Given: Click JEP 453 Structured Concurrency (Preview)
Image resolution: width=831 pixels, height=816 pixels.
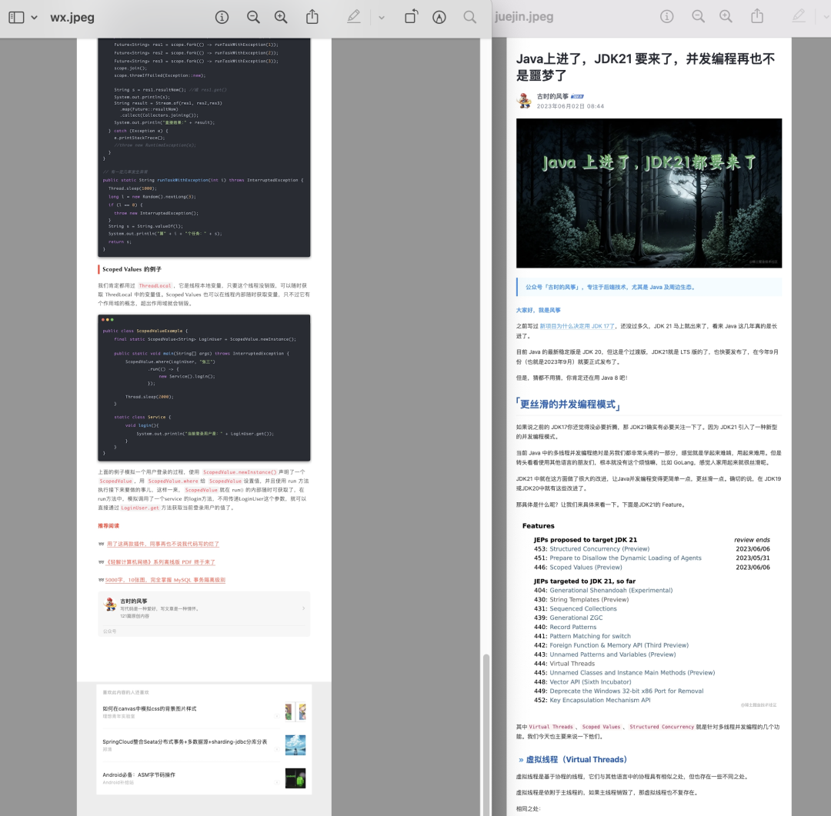Looking at the screenshot, I should (x=599, y=549).
